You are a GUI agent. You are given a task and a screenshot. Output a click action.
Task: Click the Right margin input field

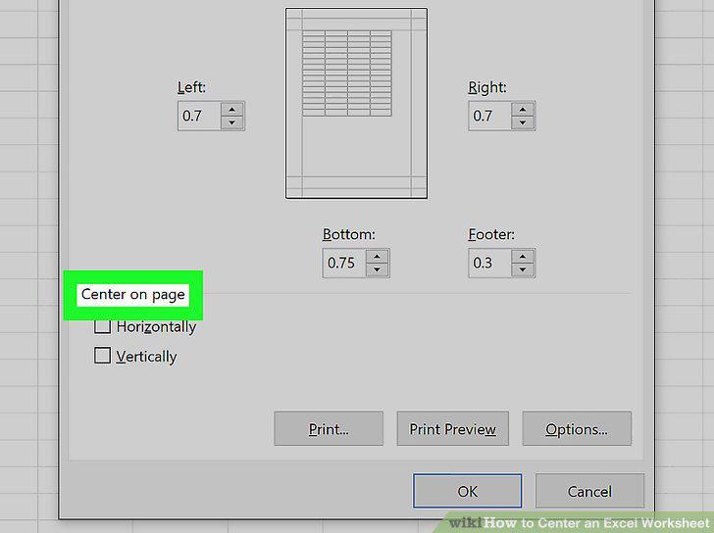coord(490,116)
